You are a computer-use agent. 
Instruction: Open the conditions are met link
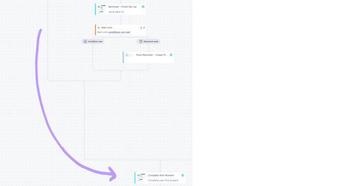tap(119, 32)
